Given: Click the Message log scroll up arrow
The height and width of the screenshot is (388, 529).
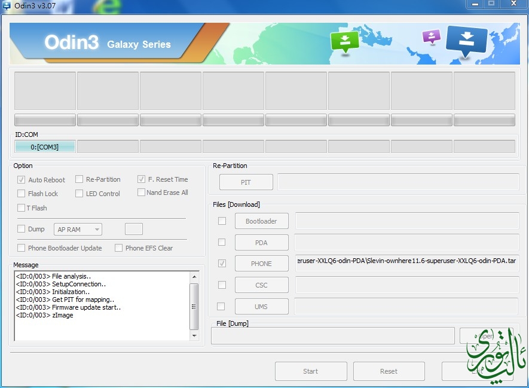Looking at the screenshot, I should (x=194, y=277).
